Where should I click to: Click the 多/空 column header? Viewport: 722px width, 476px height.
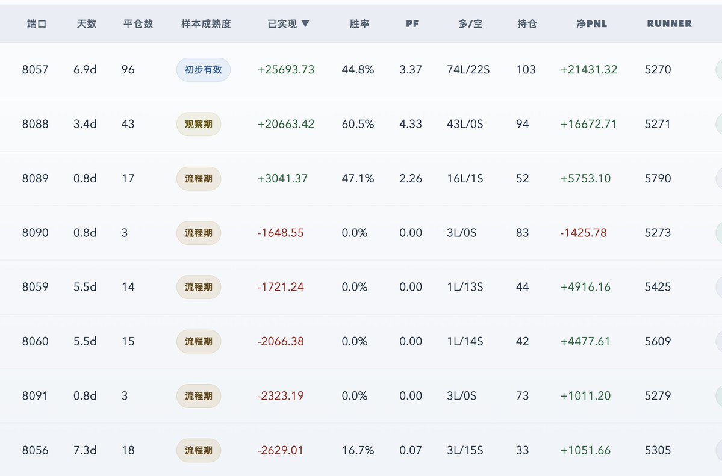coord(470,24)
